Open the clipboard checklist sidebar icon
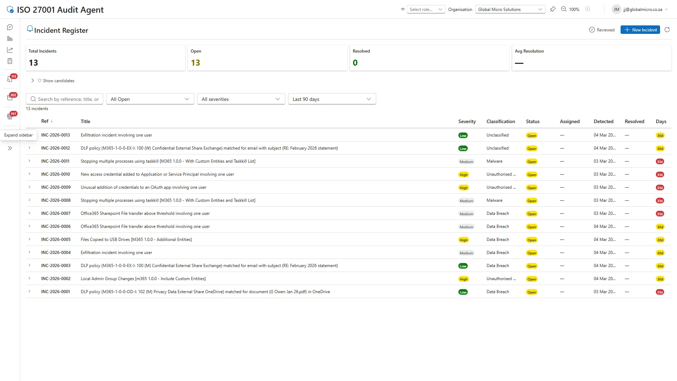This screenshot has height=381, width=677. 10,61
